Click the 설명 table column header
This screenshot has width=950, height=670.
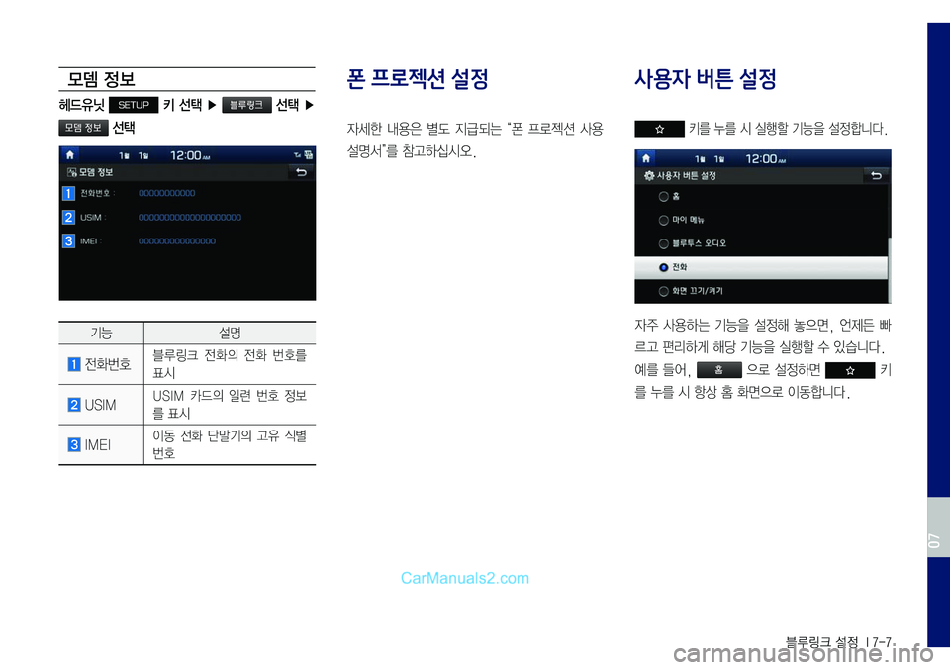231,333
